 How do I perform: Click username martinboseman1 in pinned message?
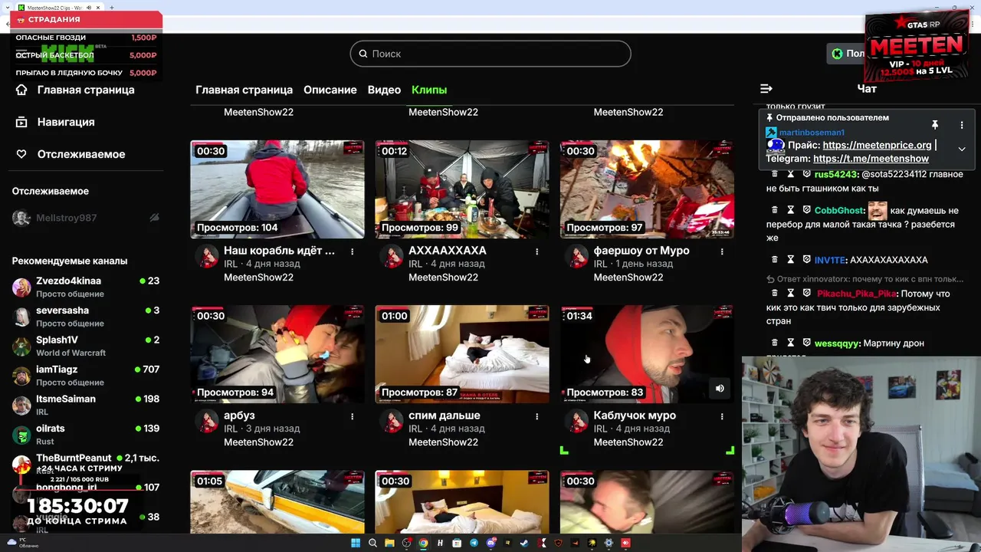(x=811, y=133)
